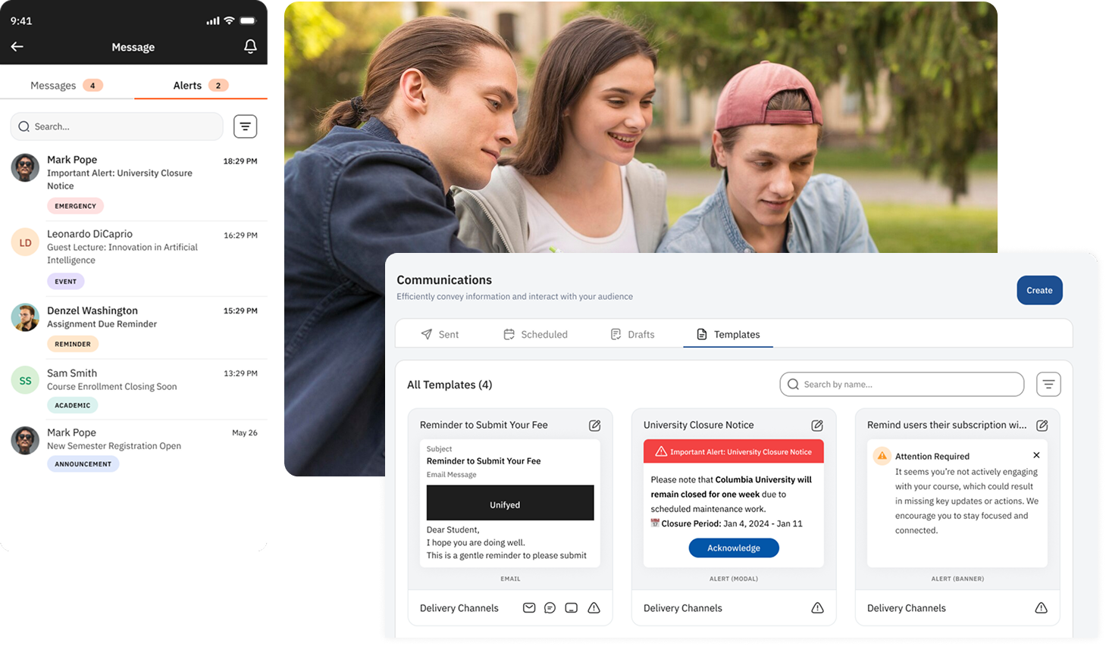Go to the Scheduled tab

click(535, 334)
